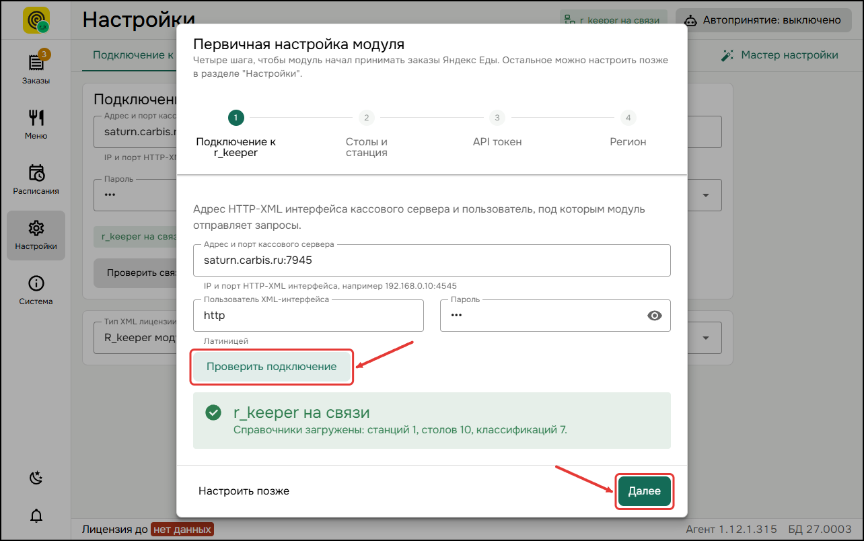Show password with the eye icon
The width and height of the screenshot is (864, 541).
655,316
